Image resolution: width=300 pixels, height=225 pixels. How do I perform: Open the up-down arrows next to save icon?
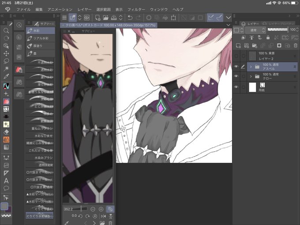121,18
